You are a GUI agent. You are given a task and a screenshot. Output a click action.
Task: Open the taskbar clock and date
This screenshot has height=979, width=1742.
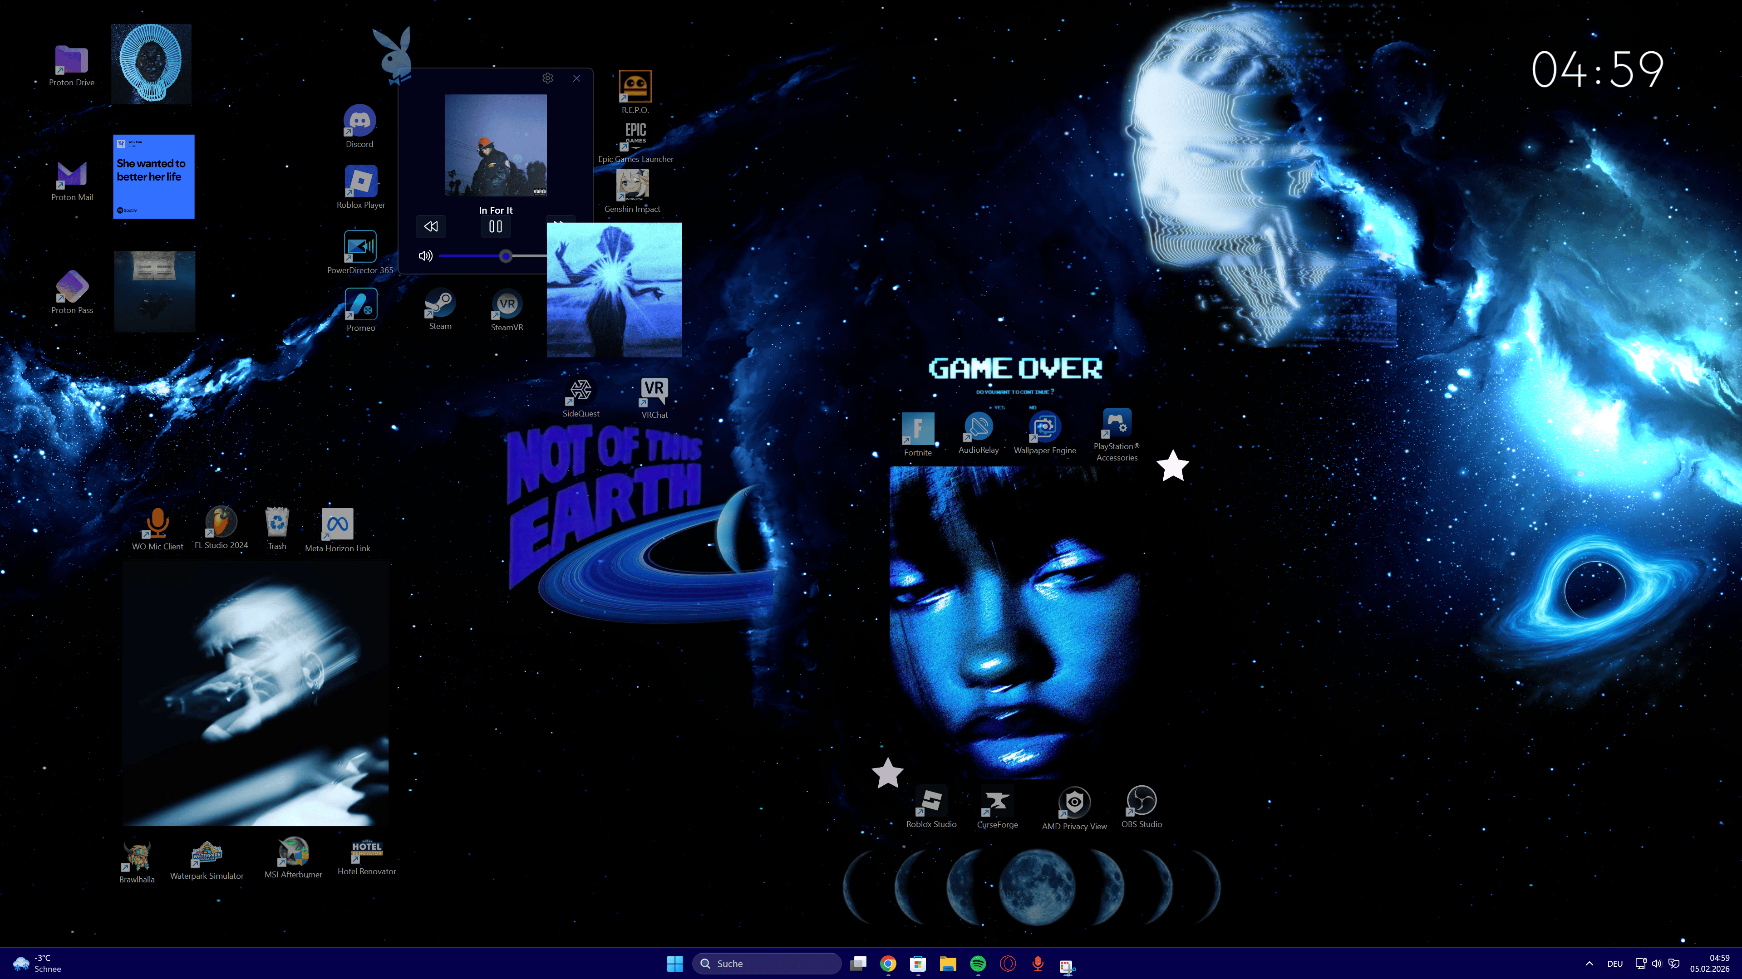point(1709,964)
